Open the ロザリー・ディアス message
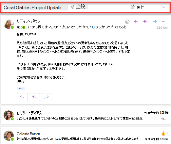The height and width of the screenshot is (144, 171). [x=85, y=115]
